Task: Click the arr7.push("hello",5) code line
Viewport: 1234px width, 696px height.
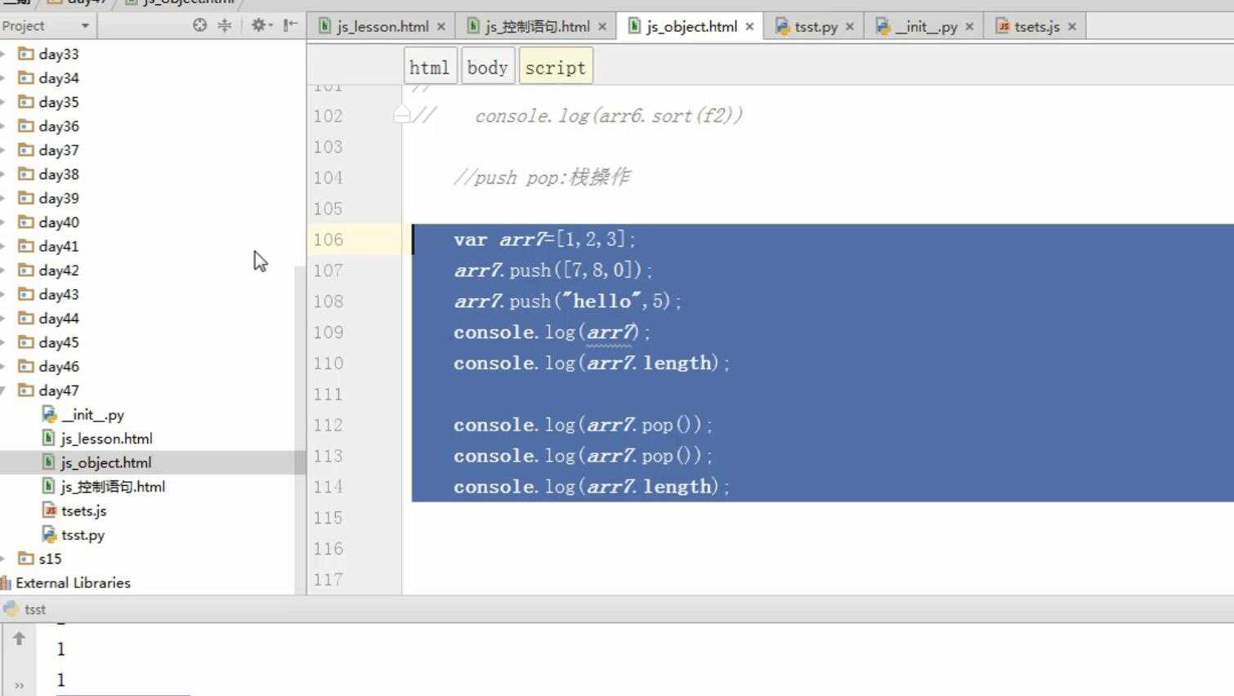Action: click(x=567, y=301)
